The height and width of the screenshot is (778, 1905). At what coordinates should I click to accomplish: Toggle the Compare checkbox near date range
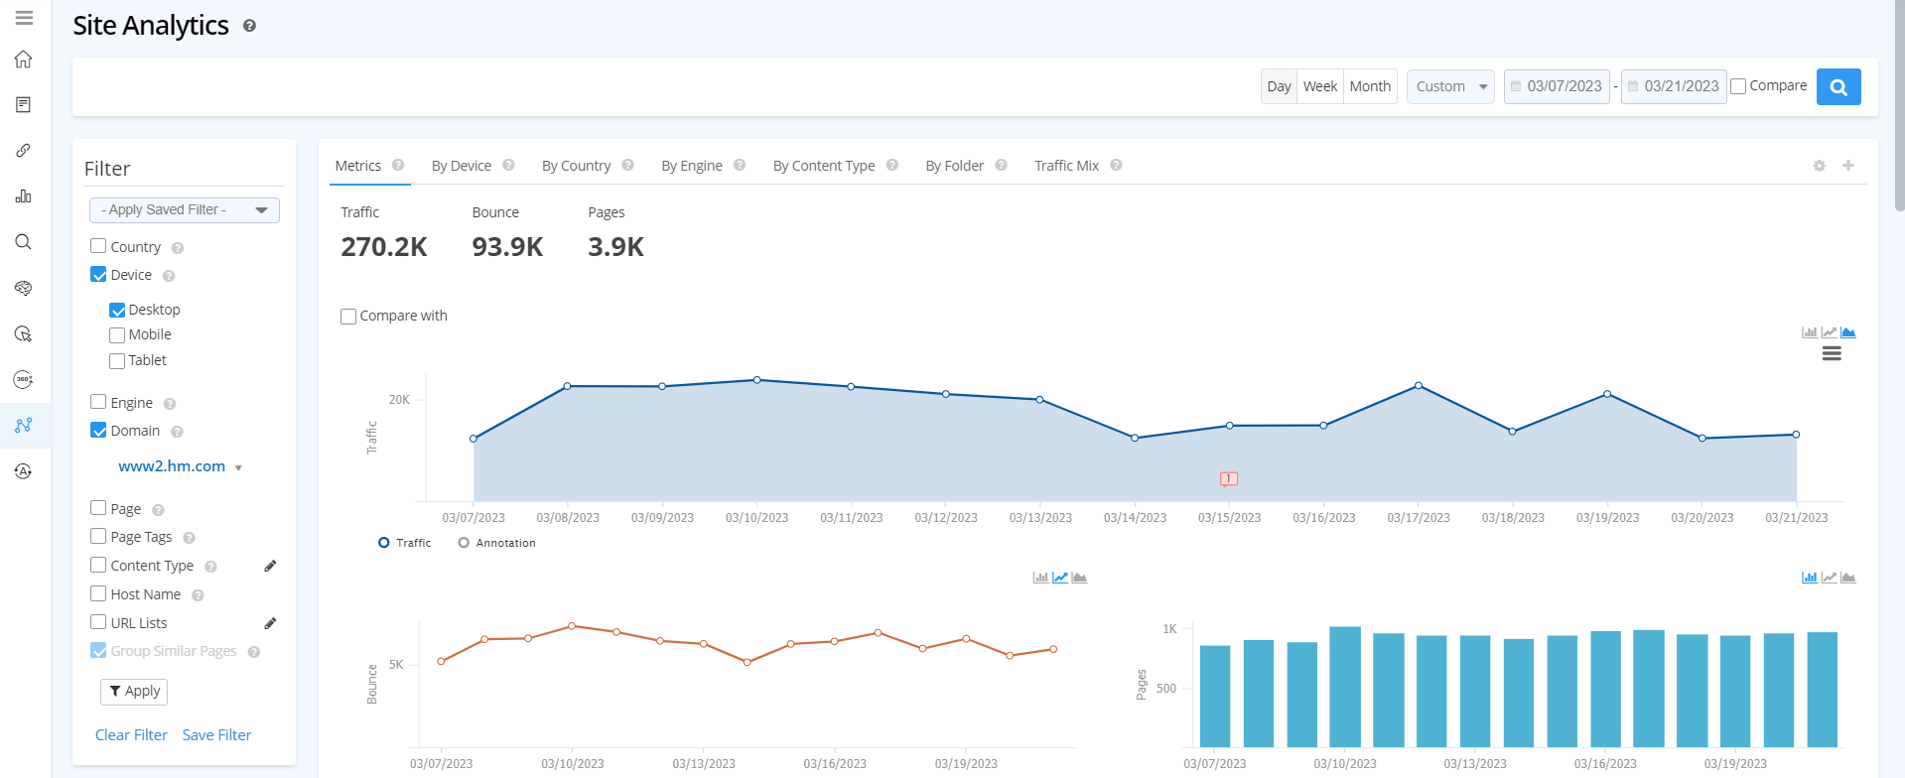[x=1738, y=86]
